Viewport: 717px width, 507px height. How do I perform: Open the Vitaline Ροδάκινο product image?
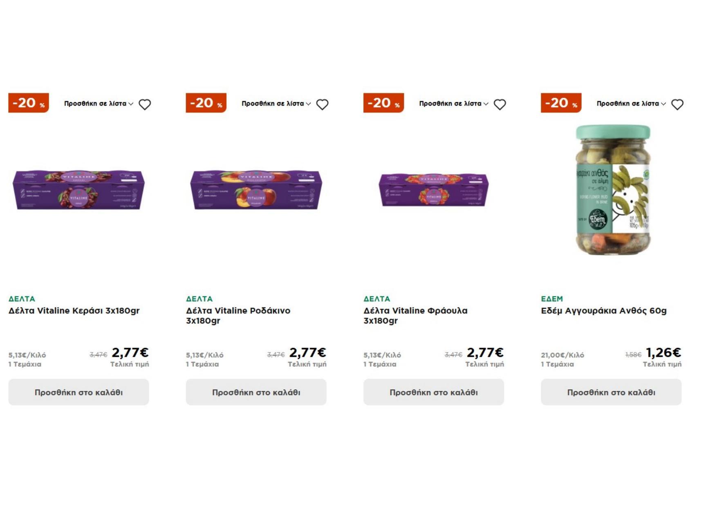256,190
